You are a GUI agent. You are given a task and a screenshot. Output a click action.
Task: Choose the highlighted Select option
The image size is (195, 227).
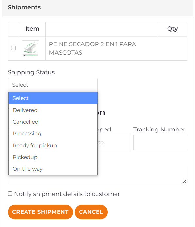pos(53,98)
